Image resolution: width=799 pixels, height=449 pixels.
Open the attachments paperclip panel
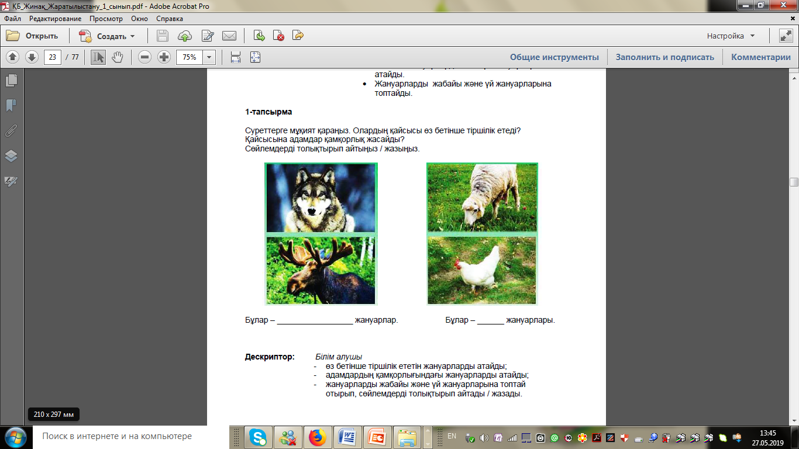point(11,130)
